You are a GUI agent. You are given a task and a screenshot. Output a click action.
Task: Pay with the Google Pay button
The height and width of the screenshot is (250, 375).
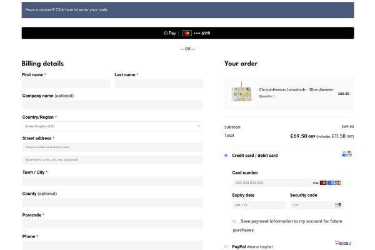tap(187, 33)
